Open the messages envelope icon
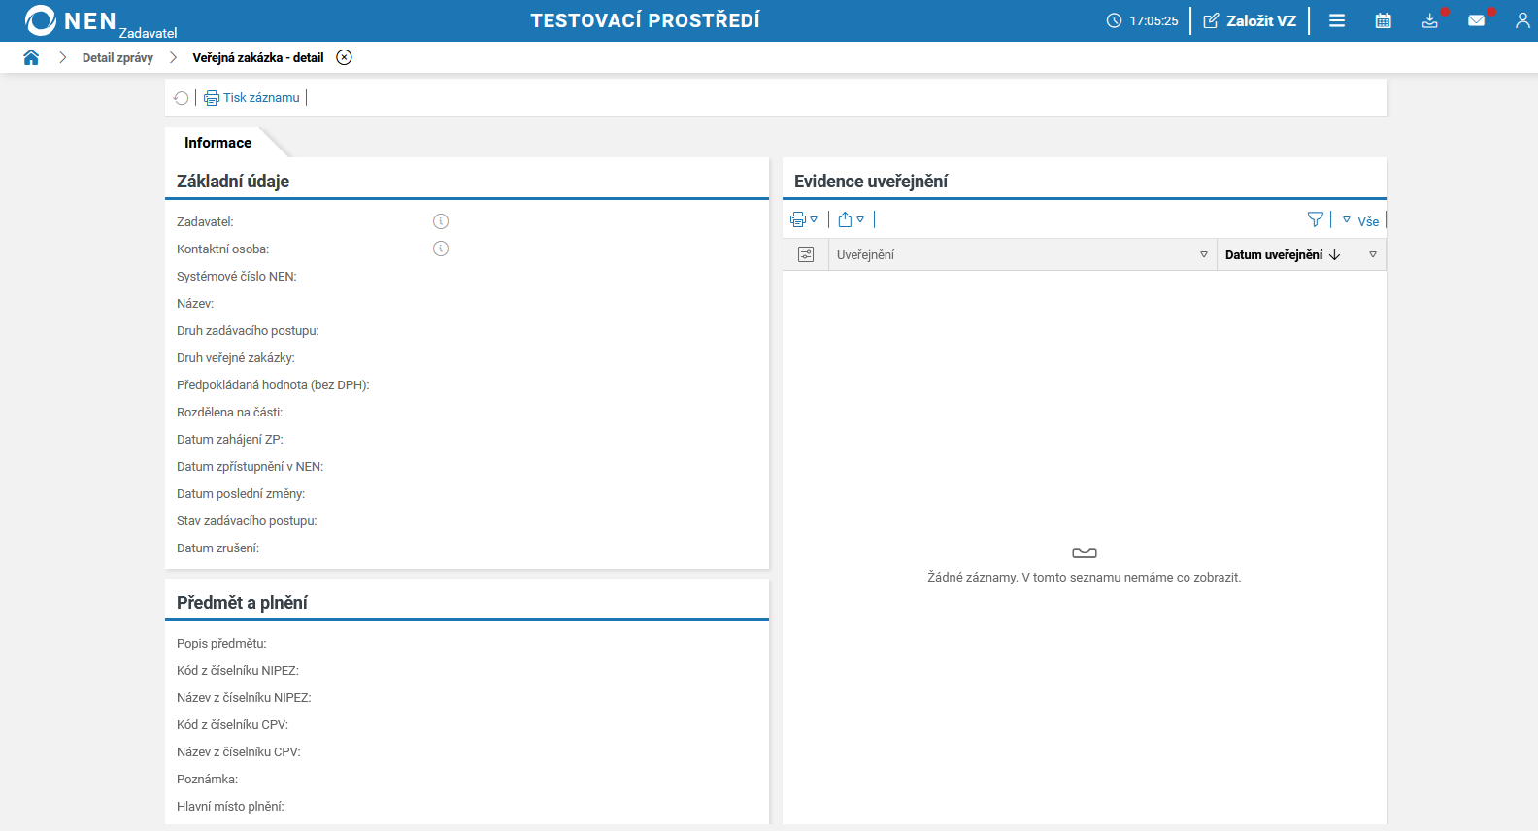This screenshot has width=1538, height=831. pos(1477,20)
